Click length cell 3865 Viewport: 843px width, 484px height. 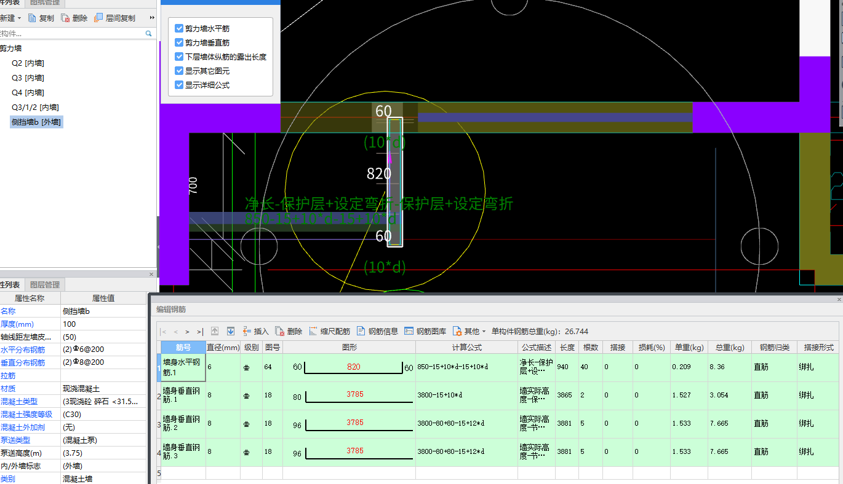[567, 396]
